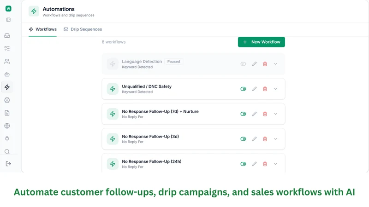The image size is (369, 207).
Task: Delete No Response Follow-Up (3d) workflow
Action: tap(265, 139)
